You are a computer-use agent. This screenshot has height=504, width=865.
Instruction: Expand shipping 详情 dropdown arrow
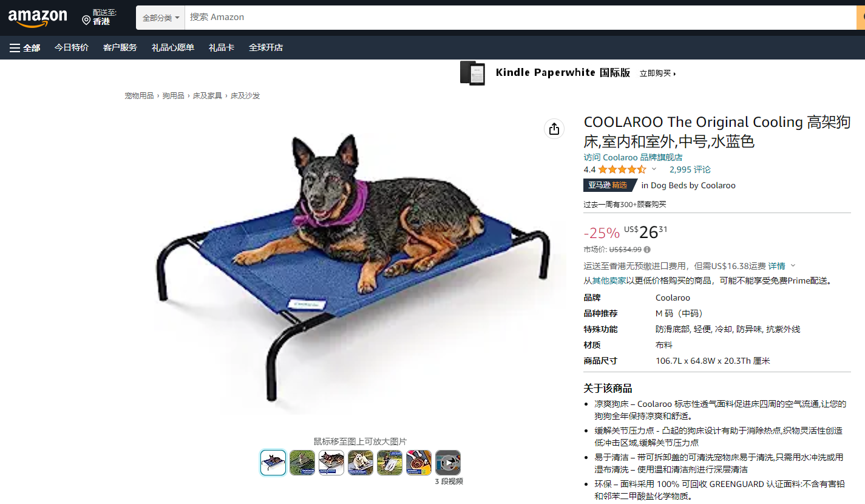pos(793,266)
